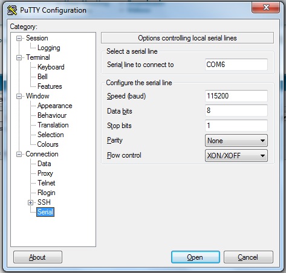The width and height of the screenshot is (286, 273).
Task: Select Translation category
Action: tap(53, 125)
